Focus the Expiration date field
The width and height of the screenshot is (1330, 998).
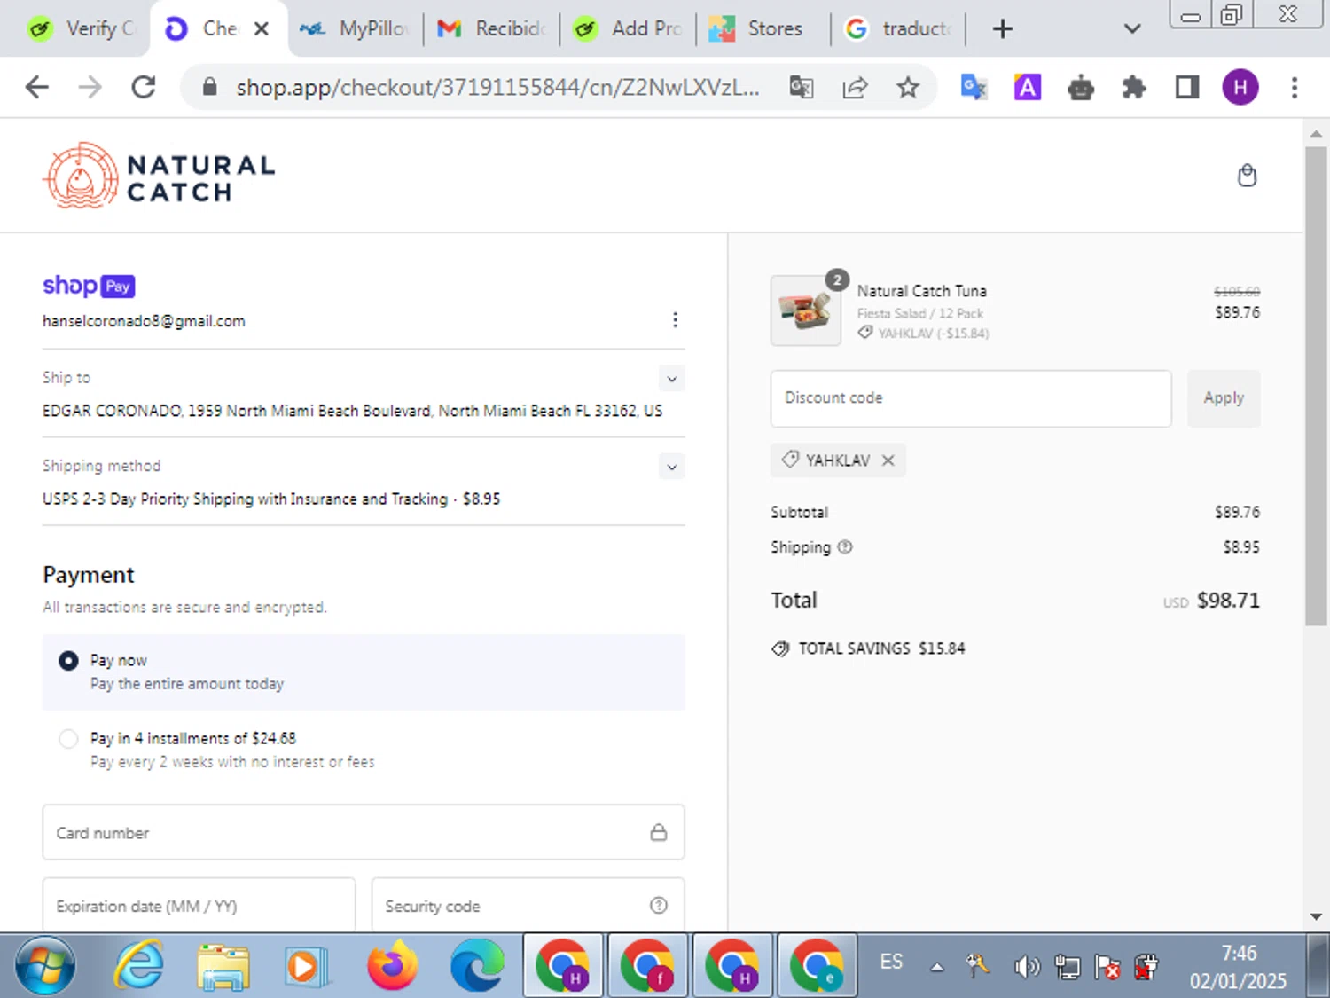tap(199, 905)
